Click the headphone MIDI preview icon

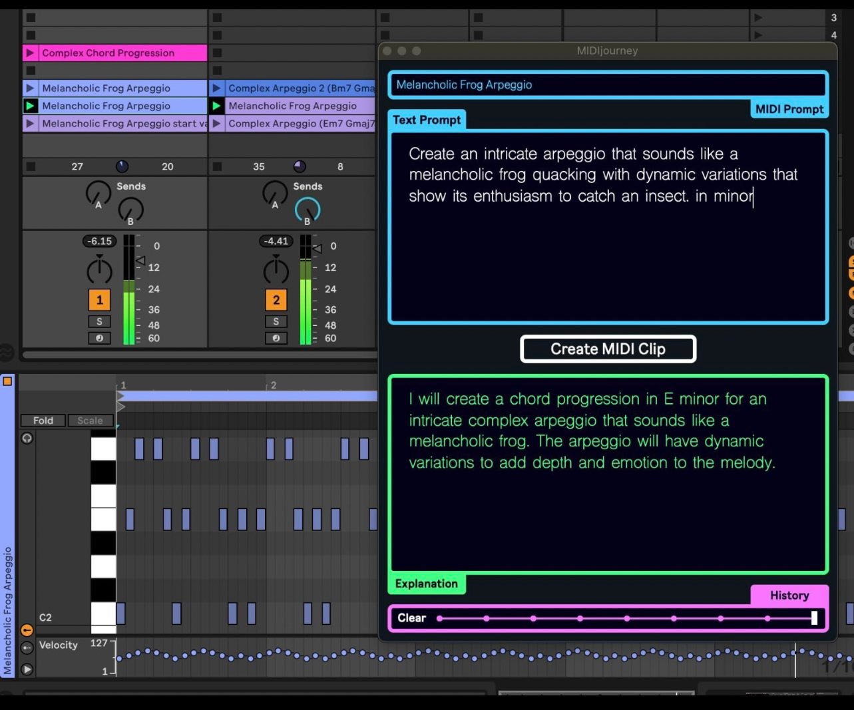click(x=27, y=438)
